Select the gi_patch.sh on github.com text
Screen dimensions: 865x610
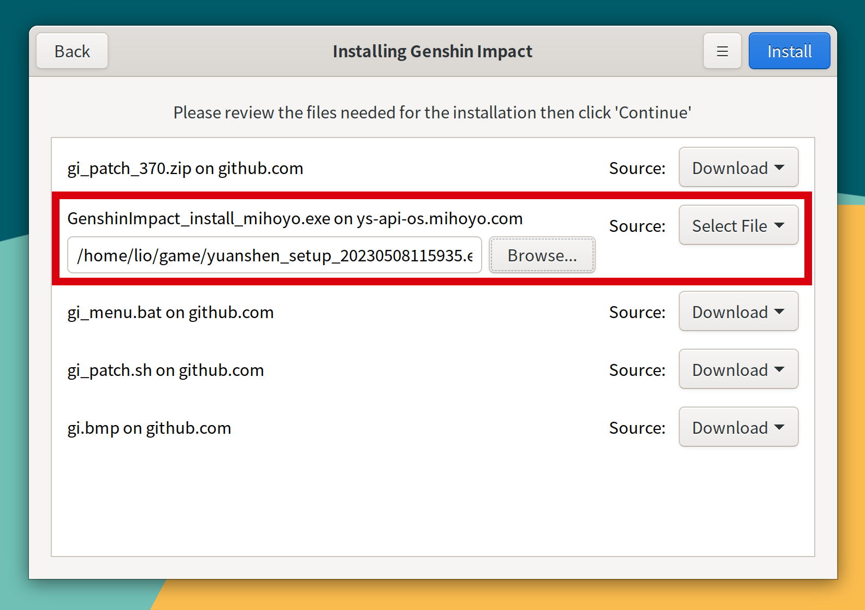[x=165, y=370]
